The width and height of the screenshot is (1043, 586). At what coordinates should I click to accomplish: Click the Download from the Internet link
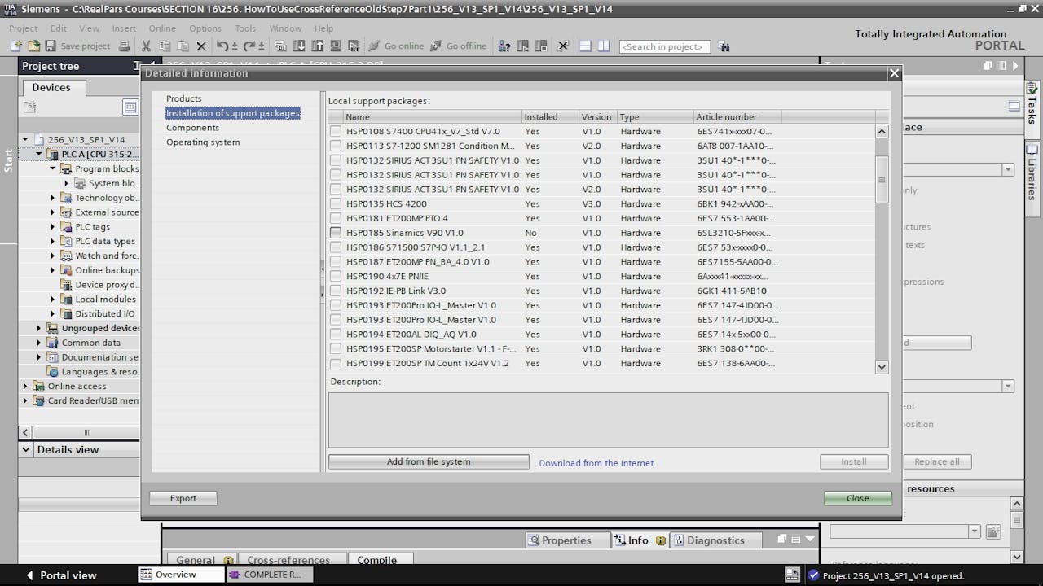596,462
